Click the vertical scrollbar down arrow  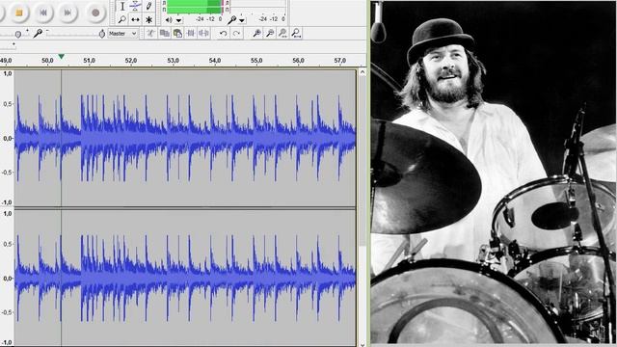click(x=362, y=344)
